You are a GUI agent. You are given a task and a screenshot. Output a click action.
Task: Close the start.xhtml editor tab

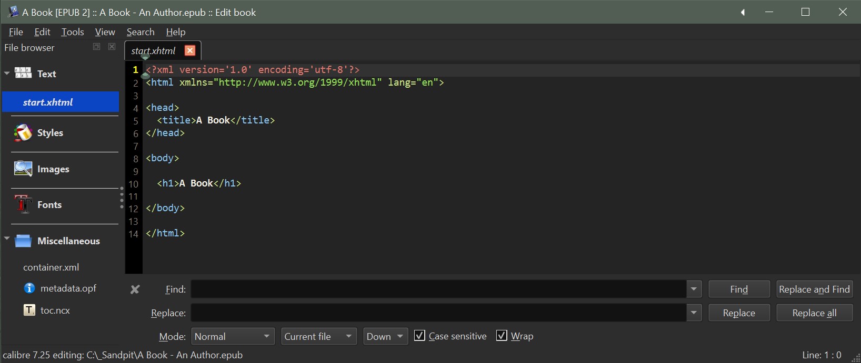[x=190, y=50]
